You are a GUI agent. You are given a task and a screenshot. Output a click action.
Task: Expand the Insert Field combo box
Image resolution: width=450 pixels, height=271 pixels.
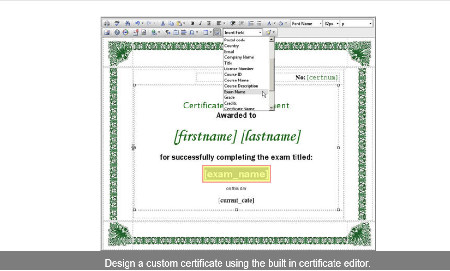pos(260,33)
